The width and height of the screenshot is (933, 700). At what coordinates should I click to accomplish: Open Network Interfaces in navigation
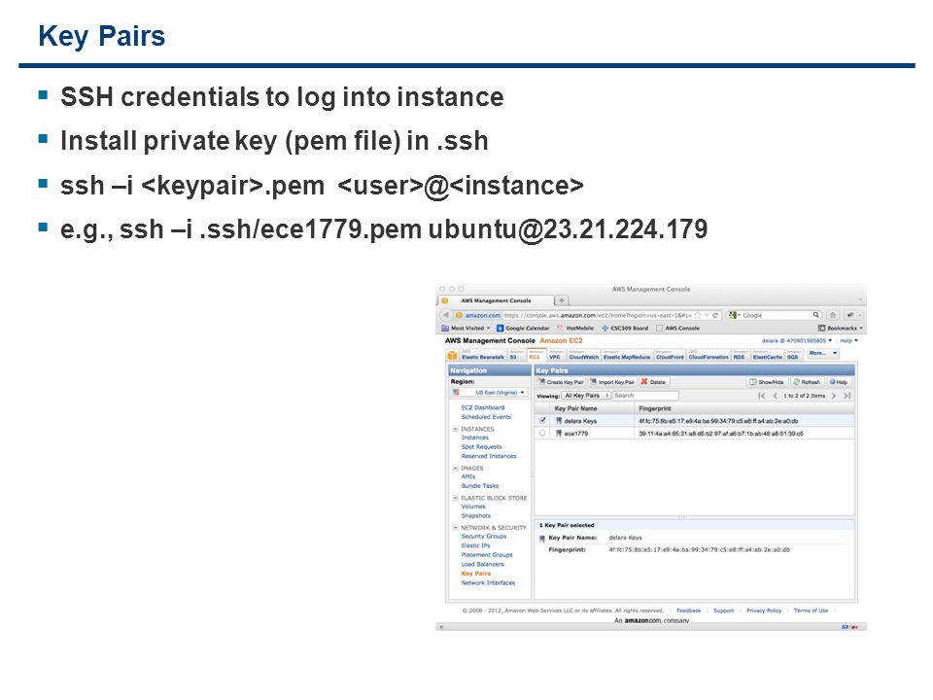point(488,582)
